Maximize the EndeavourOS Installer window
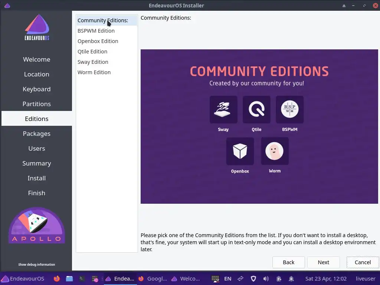The image size is (380, 285). tap(364, 6)
